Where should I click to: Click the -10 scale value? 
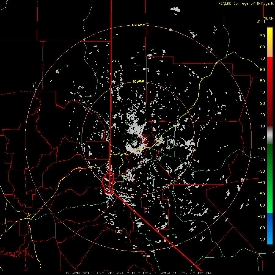coord(261,149)
